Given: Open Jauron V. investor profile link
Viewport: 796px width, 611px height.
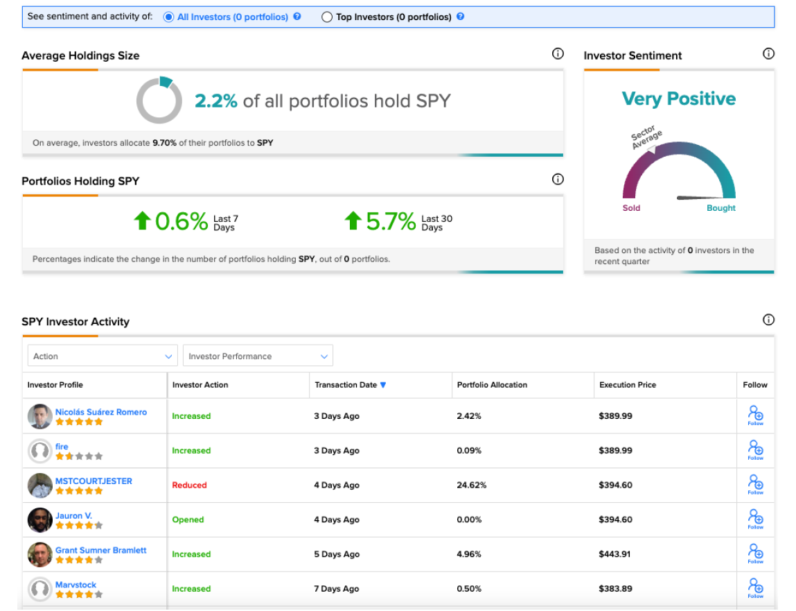Looking at the screenshot, I should click(73, 515).
